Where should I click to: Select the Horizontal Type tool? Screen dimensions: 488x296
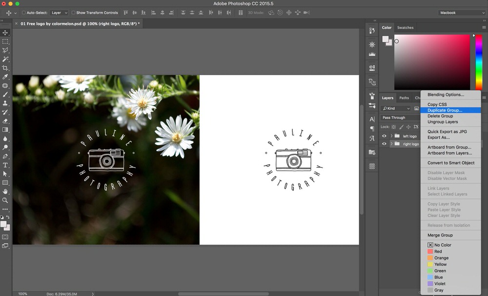5,165
